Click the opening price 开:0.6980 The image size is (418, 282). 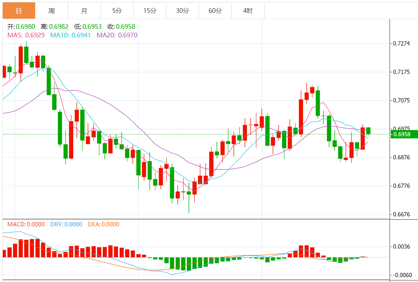tap(21, 26)
